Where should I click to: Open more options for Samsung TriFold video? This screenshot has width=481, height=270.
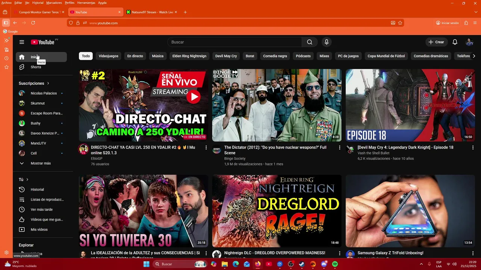(x=473, y=253)
